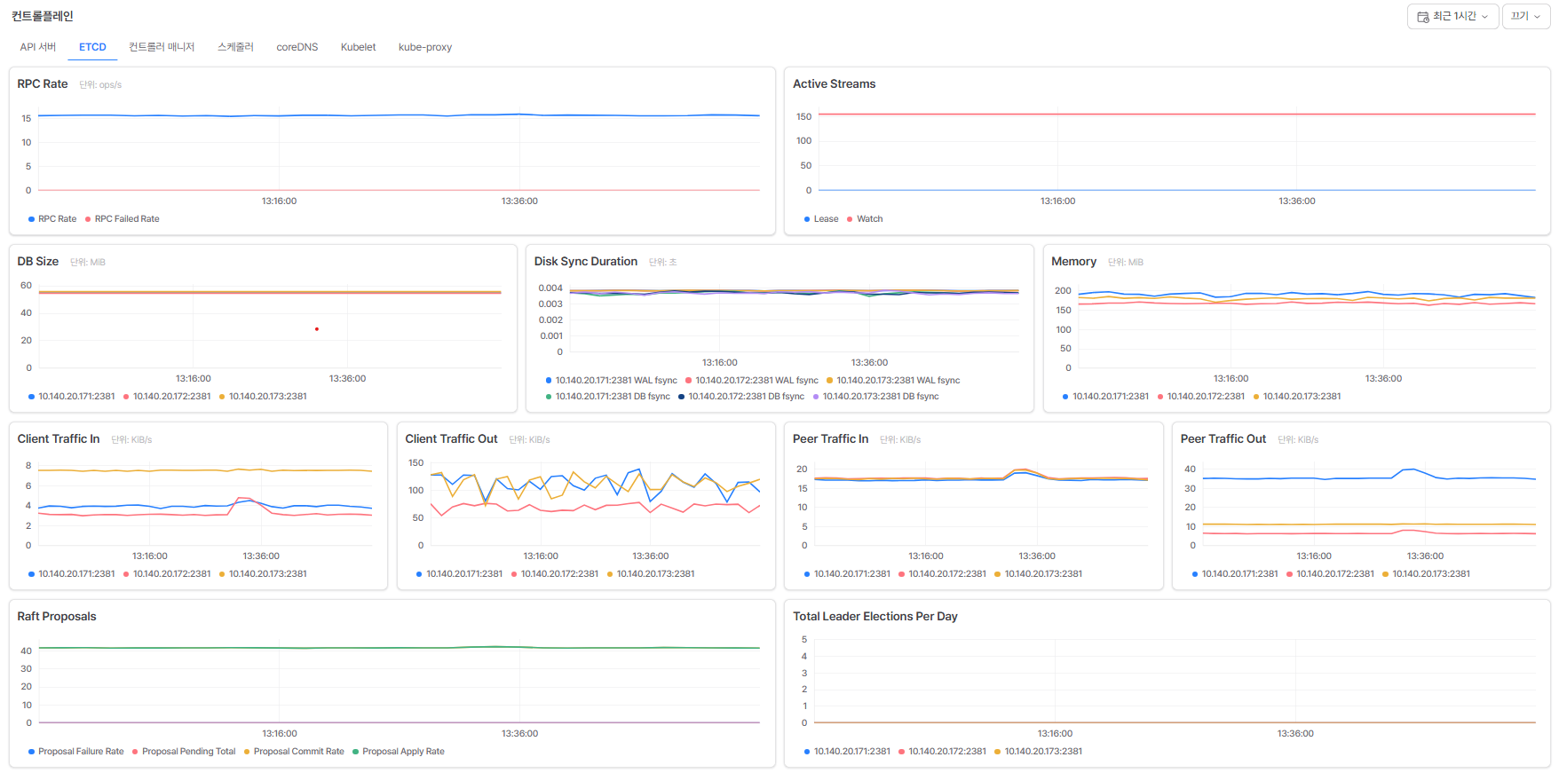
Task: Click the Disk Sync Duration panel title
Action: click(586, 262)
